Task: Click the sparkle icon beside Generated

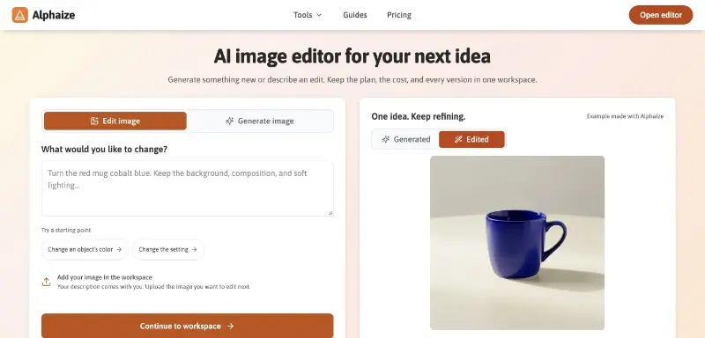Action: 386,140
